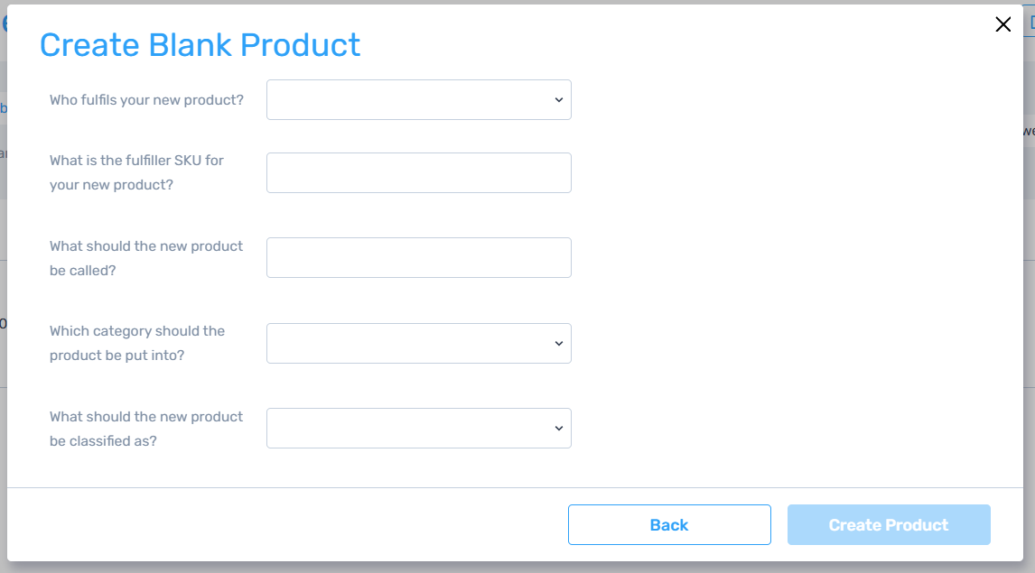Open the product classification dropdown
Viewport: 1035px width, 573px height.
tap(418, 429)
